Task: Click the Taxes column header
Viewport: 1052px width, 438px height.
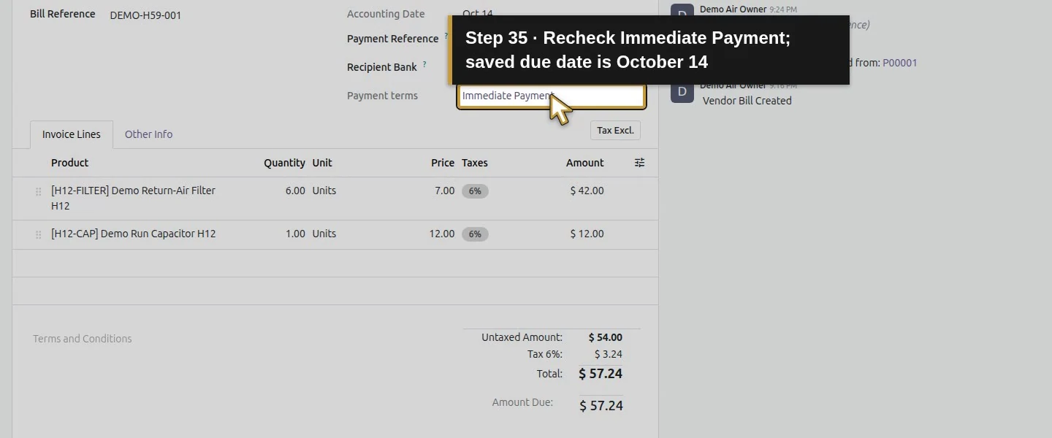Action: click(475, 163)
